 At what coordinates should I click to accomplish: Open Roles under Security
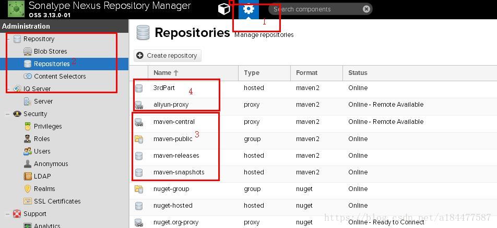click(x=42, y=139)
